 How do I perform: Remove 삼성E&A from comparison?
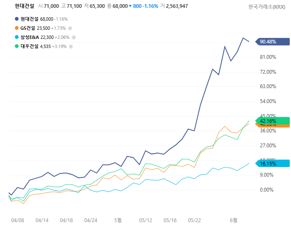(74, 37)
